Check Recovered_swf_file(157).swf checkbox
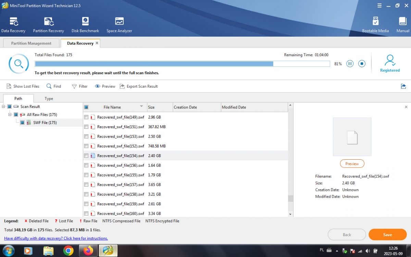This screenshot has width=411, height=257. pyautogui.click(x=86, y=184)
